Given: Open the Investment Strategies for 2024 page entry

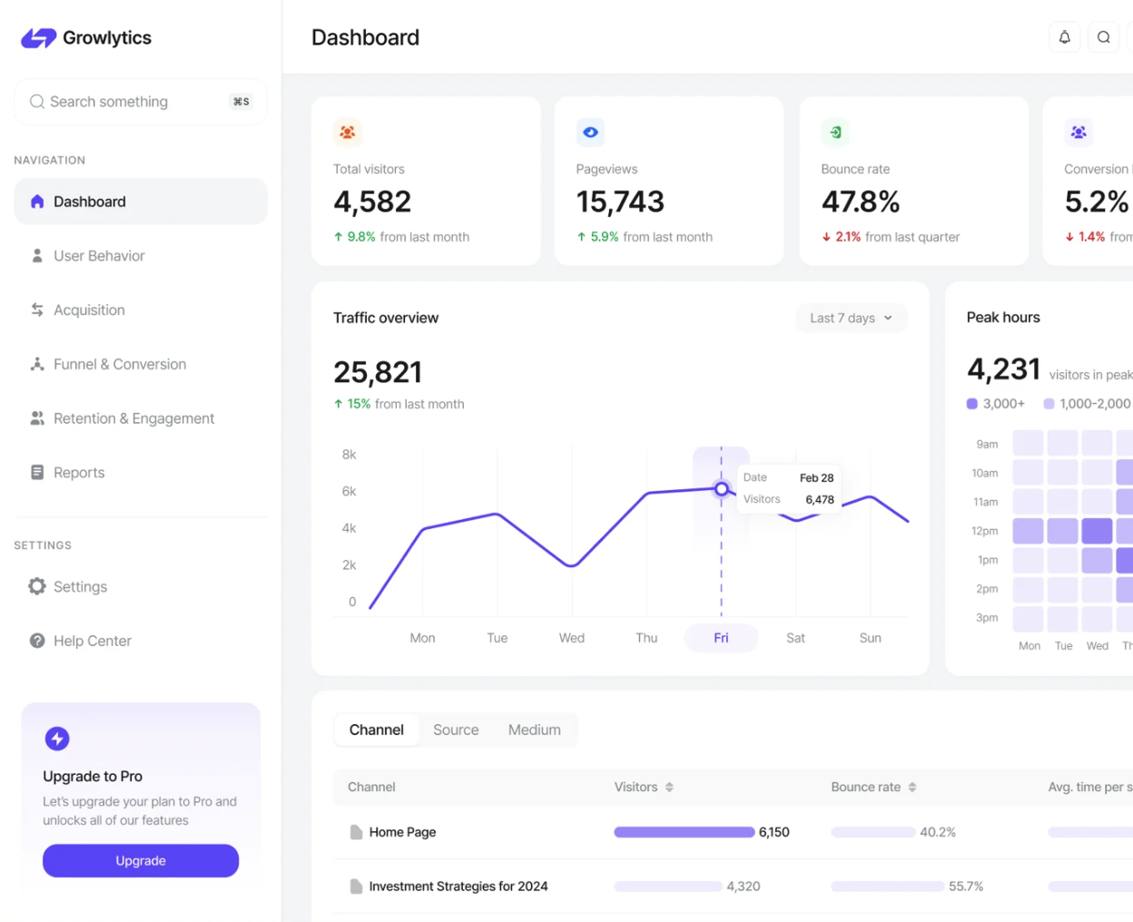Looking at the screenshot, I should (x=458, y=886).
